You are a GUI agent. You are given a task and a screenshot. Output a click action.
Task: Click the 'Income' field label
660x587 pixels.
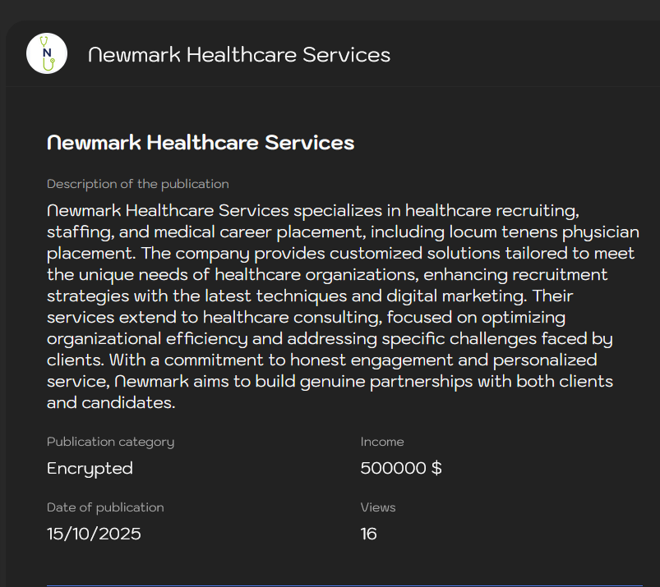(382, 442)
